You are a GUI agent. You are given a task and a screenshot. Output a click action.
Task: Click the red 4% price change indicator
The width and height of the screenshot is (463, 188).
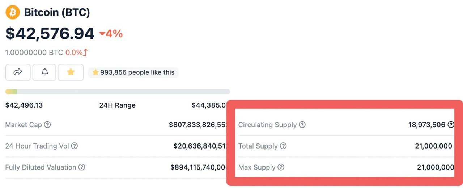point(111,34)
